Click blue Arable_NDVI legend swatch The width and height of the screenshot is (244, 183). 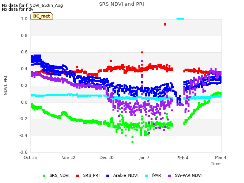coord(108,176)
